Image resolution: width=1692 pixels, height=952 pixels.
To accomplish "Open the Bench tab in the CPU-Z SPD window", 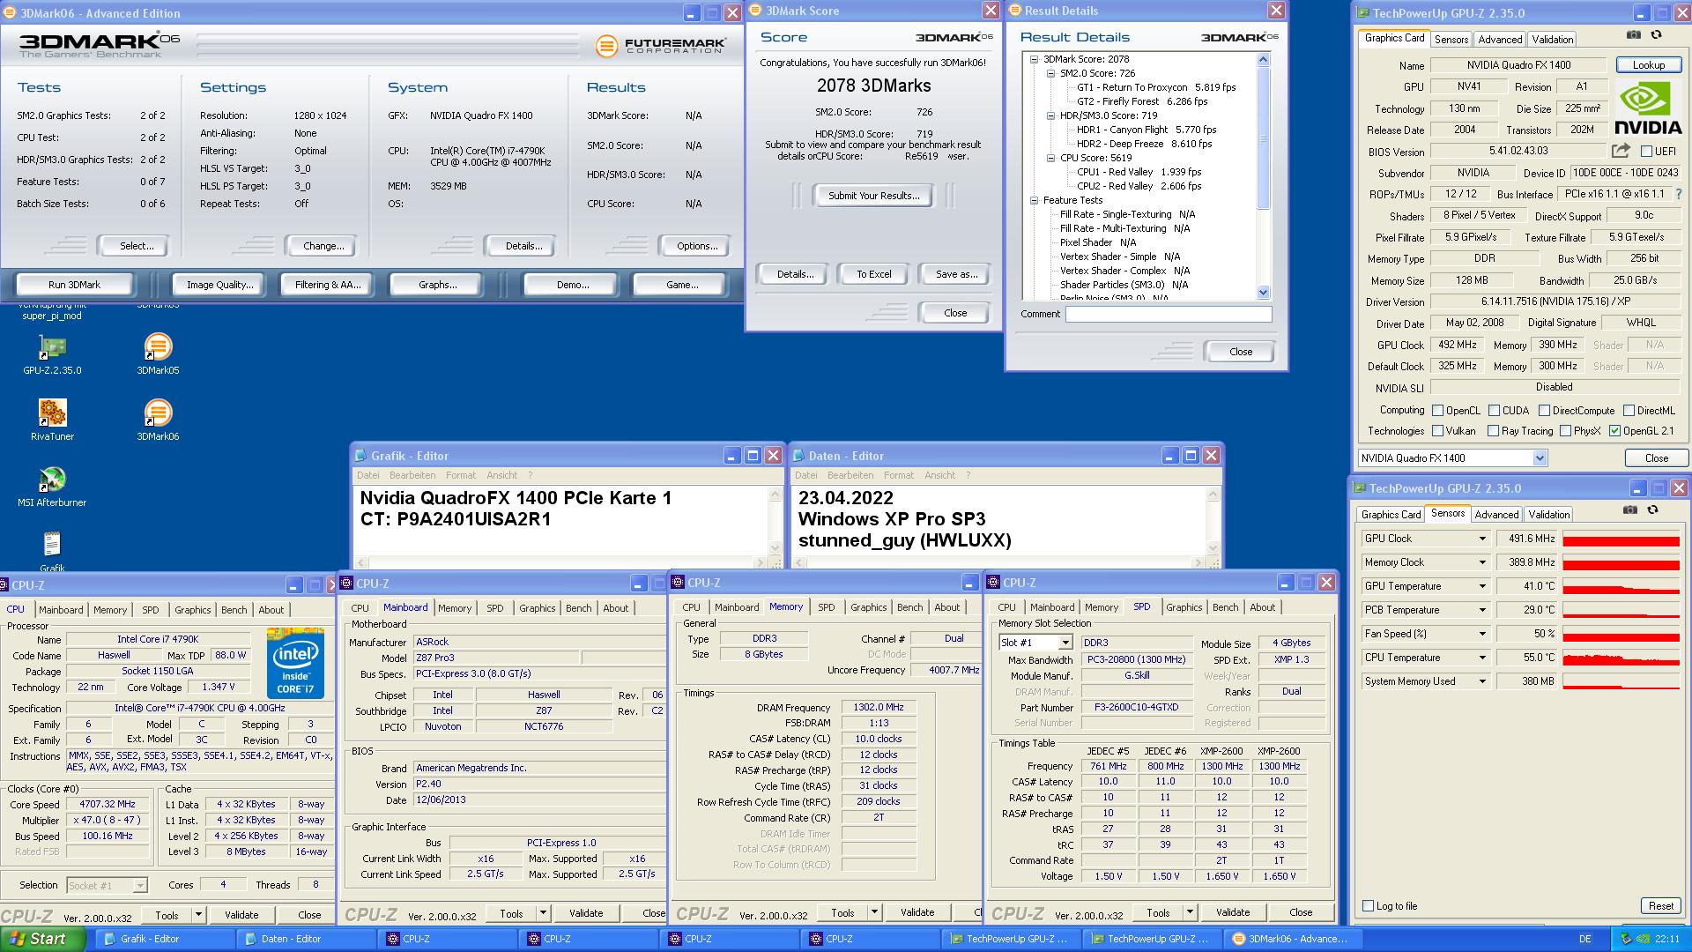I will tap(1225, 607).
